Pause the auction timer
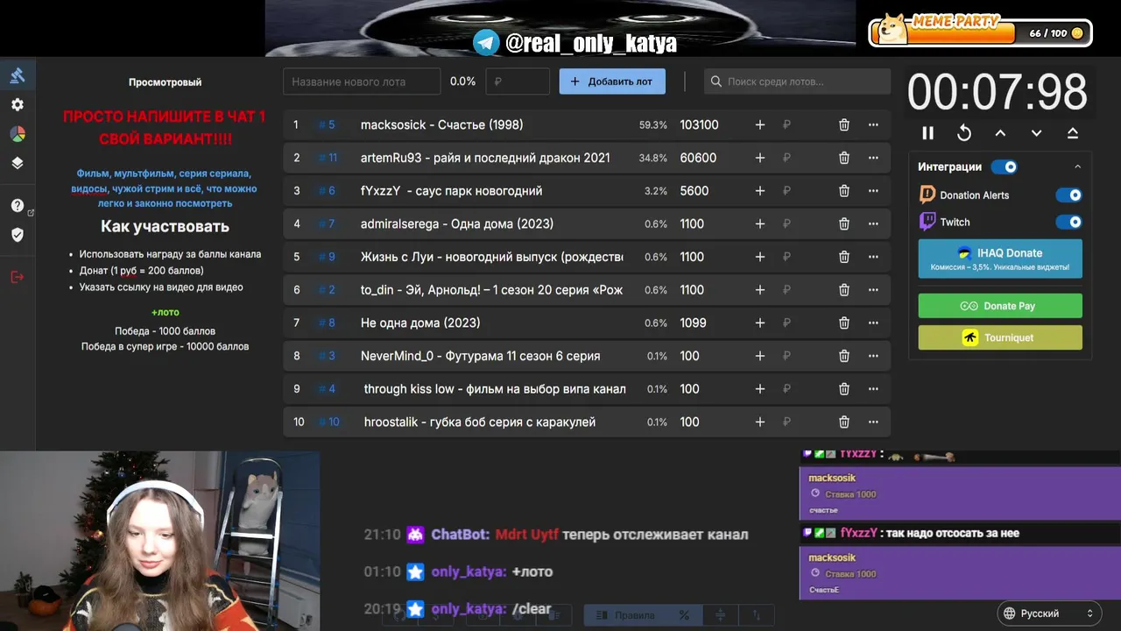This screenshot has width=1121, height=631. (927, 133)
